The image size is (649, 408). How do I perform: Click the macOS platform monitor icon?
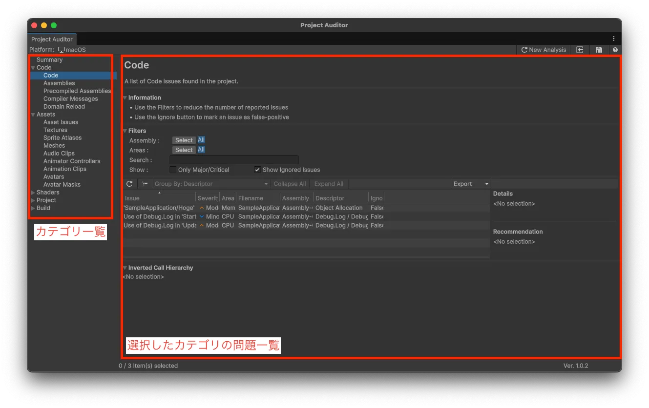[x=62, y=50]
